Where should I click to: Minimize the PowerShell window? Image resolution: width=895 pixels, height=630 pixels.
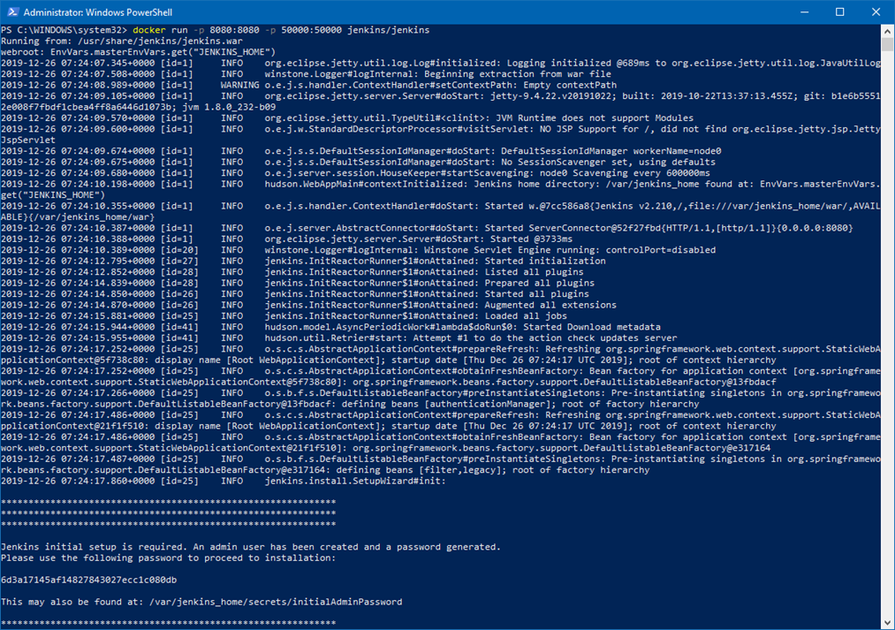(x=804, y=12)
